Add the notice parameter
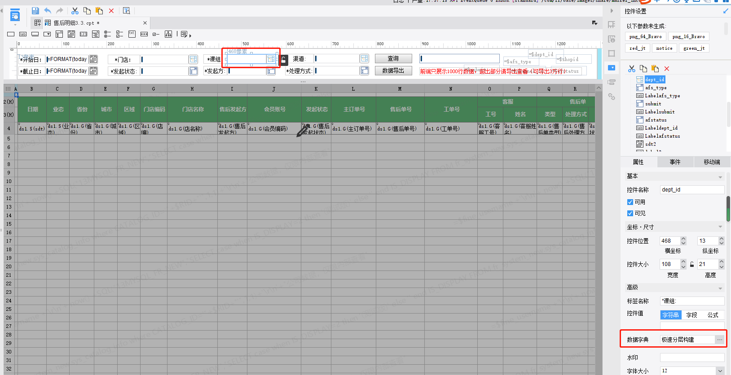 pos(664,48)
